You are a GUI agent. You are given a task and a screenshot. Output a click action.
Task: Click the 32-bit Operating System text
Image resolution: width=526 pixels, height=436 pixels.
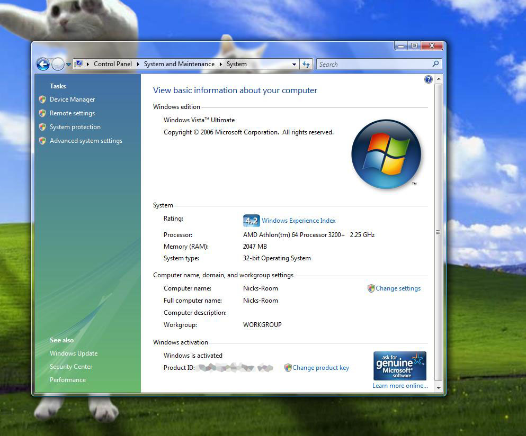(x=277, y=258)
